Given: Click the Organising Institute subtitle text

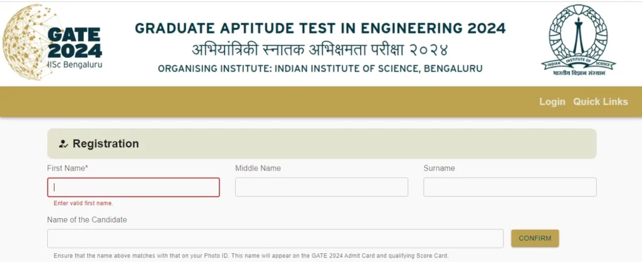Looking at the screenshot, I should pos(320,69).
